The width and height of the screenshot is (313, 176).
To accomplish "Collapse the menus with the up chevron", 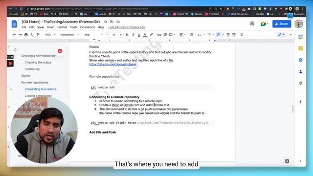I will tap(291, 35).
